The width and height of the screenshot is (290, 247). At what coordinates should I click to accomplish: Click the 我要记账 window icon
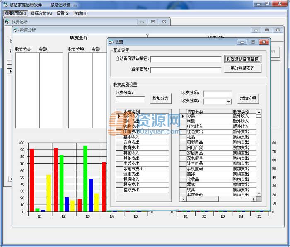point(7,22)
